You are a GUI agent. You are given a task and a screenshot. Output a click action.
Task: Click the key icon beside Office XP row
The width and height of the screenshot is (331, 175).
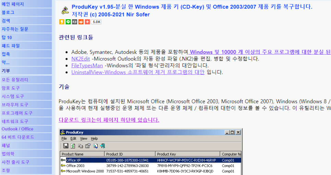63,160
